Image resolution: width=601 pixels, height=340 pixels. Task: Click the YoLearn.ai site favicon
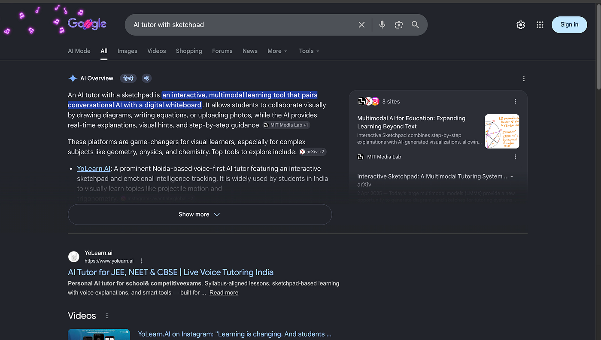(x=74, y=257)
